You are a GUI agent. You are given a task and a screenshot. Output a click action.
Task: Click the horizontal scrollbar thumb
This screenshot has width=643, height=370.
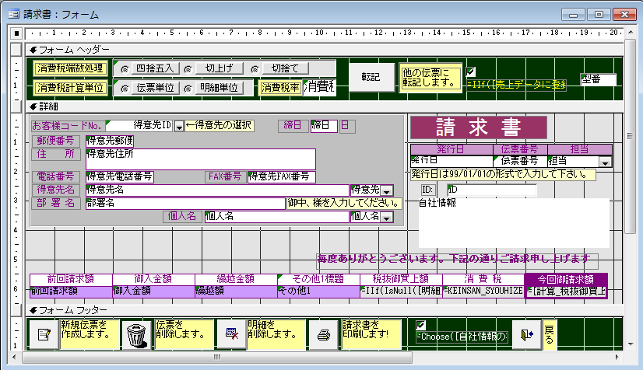coord(217,357)
